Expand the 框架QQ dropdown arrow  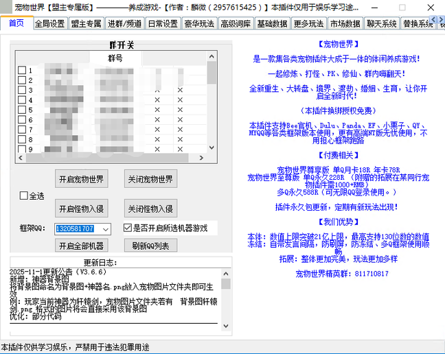point(106,229)
